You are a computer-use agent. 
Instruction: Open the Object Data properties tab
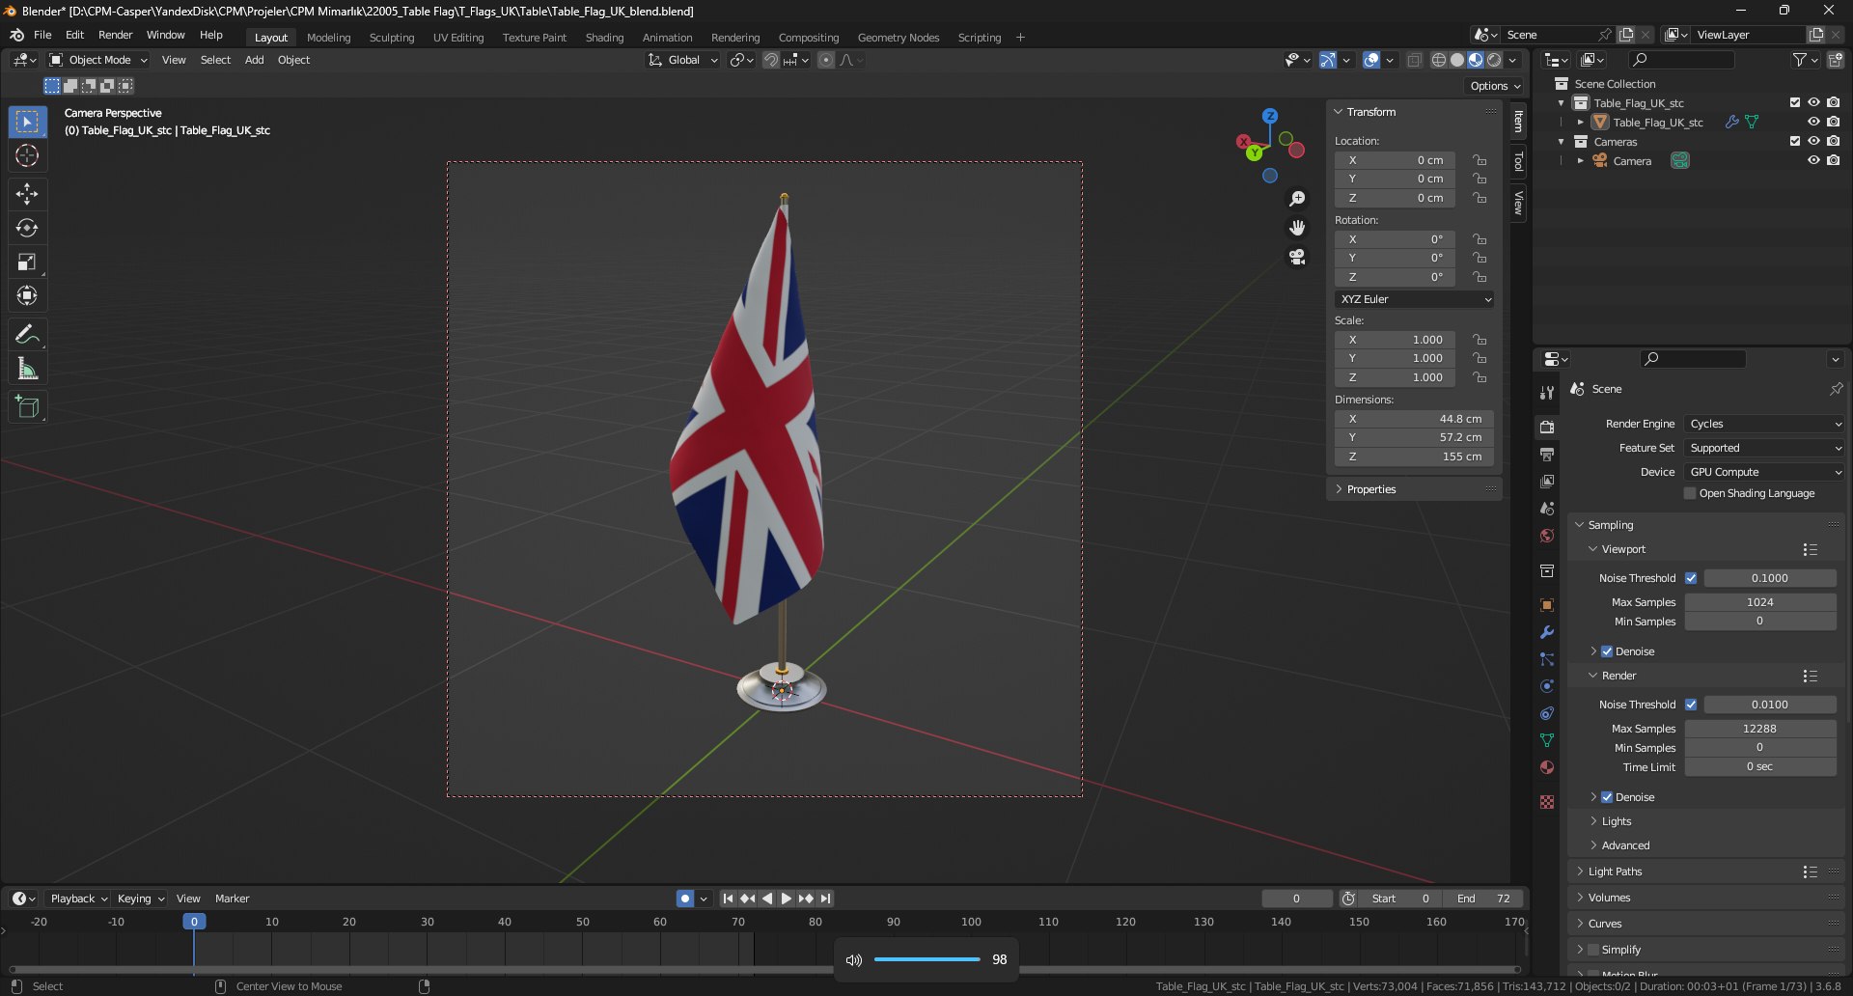(x=1547, y=740)
